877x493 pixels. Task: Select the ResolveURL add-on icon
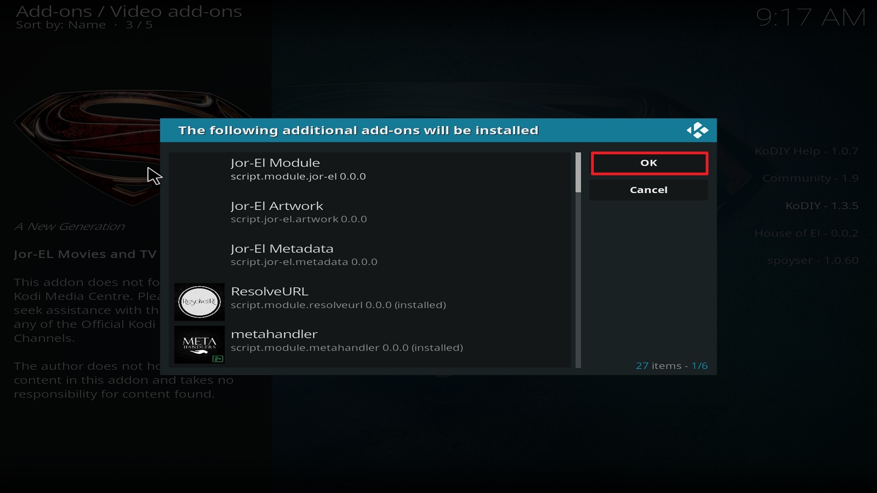[x=199, y=302]
